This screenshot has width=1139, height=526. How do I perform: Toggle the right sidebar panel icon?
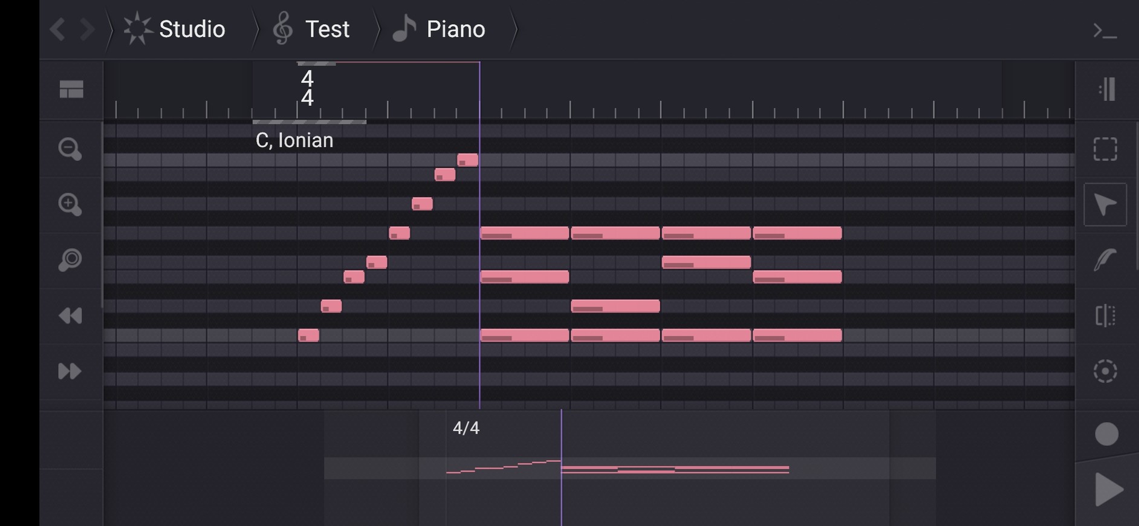coord(1106,89)
